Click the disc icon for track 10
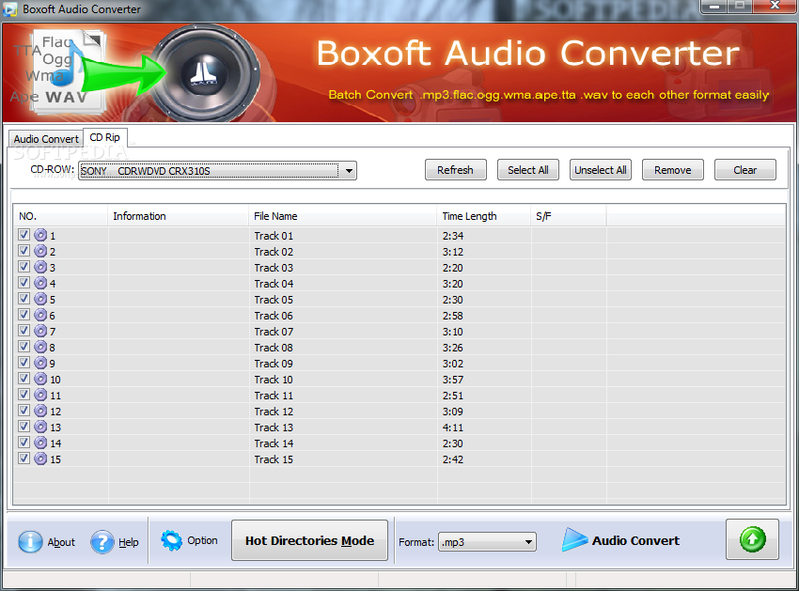 [x=40, y=379]
